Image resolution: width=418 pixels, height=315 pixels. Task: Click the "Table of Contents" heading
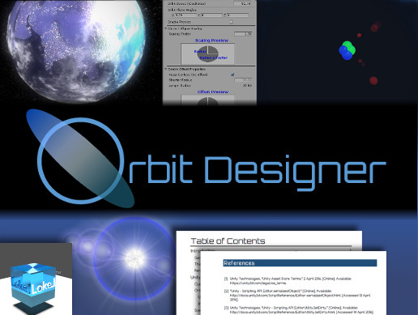tap(228, 241)
